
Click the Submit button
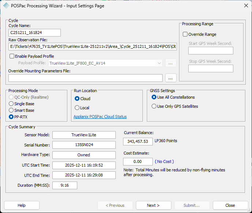[192, 205]
